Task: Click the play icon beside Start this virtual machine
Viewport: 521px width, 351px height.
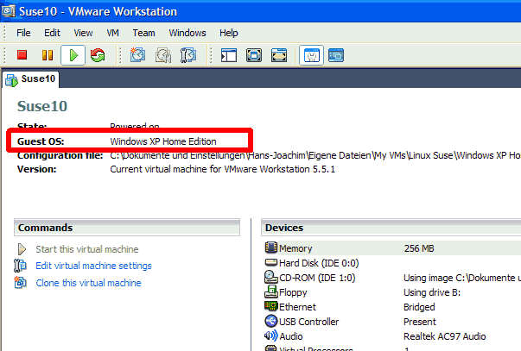Action: tap(22, 249)
